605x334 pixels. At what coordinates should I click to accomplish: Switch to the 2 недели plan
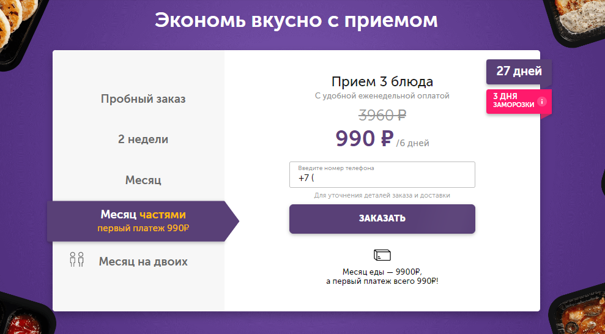[x=143, y=139]
